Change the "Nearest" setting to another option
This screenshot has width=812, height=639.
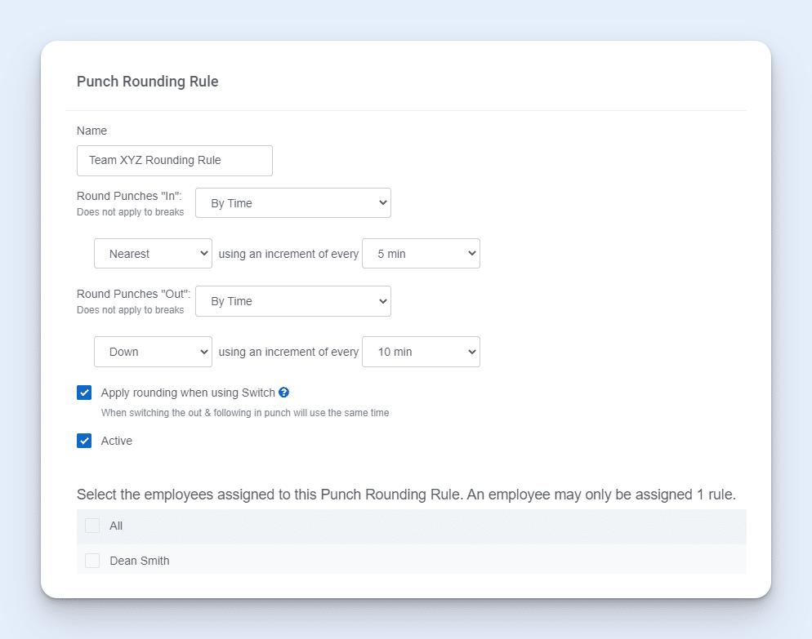[153, 253]
